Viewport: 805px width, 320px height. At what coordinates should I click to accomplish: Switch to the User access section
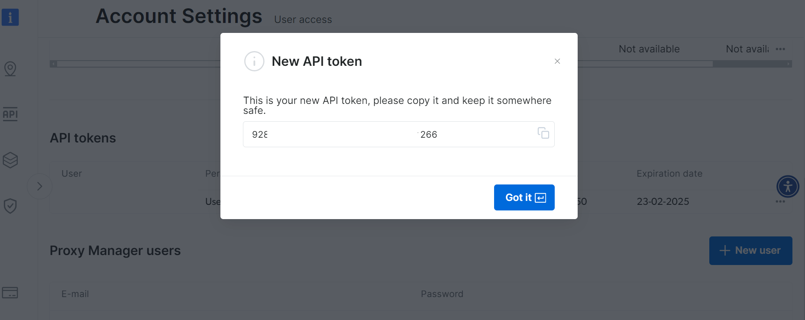click(303, 19)
